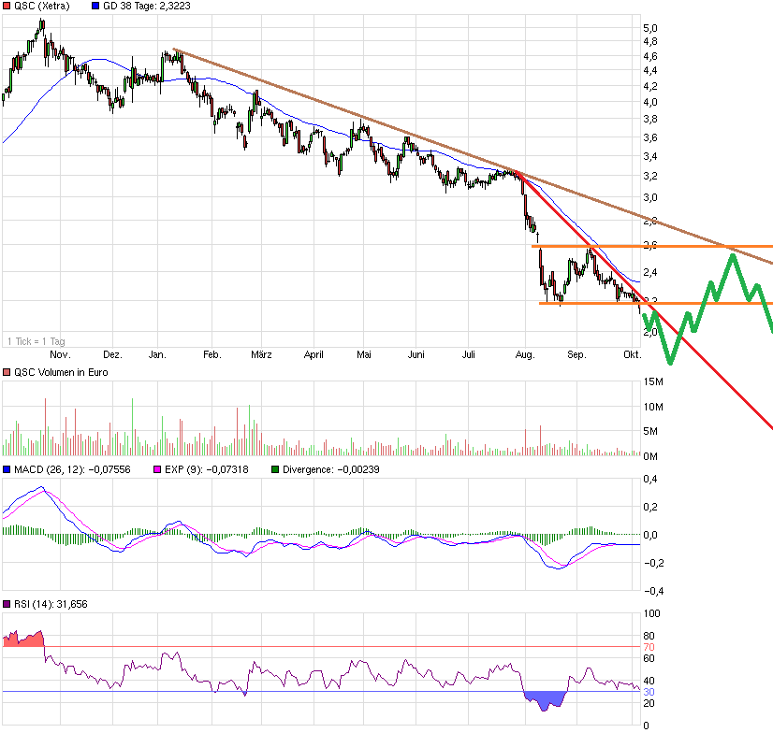Viewport: 773px width, 733px height.
Task: Click the 'Nov.' month axis label
Action: click(60, 354)
